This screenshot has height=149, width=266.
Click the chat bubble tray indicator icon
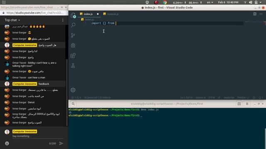pyautogui.click(x=147, y=2)
